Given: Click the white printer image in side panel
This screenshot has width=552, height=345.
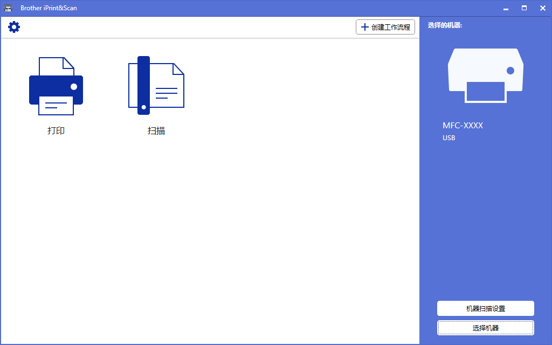Looking at the screenshot, I should tap(485, 75).
